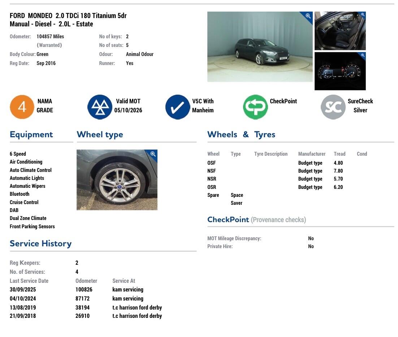The height and width of the screenshot is (337, 398).
Task: Select the Equipment section heading
Action: tap(31, 134)
